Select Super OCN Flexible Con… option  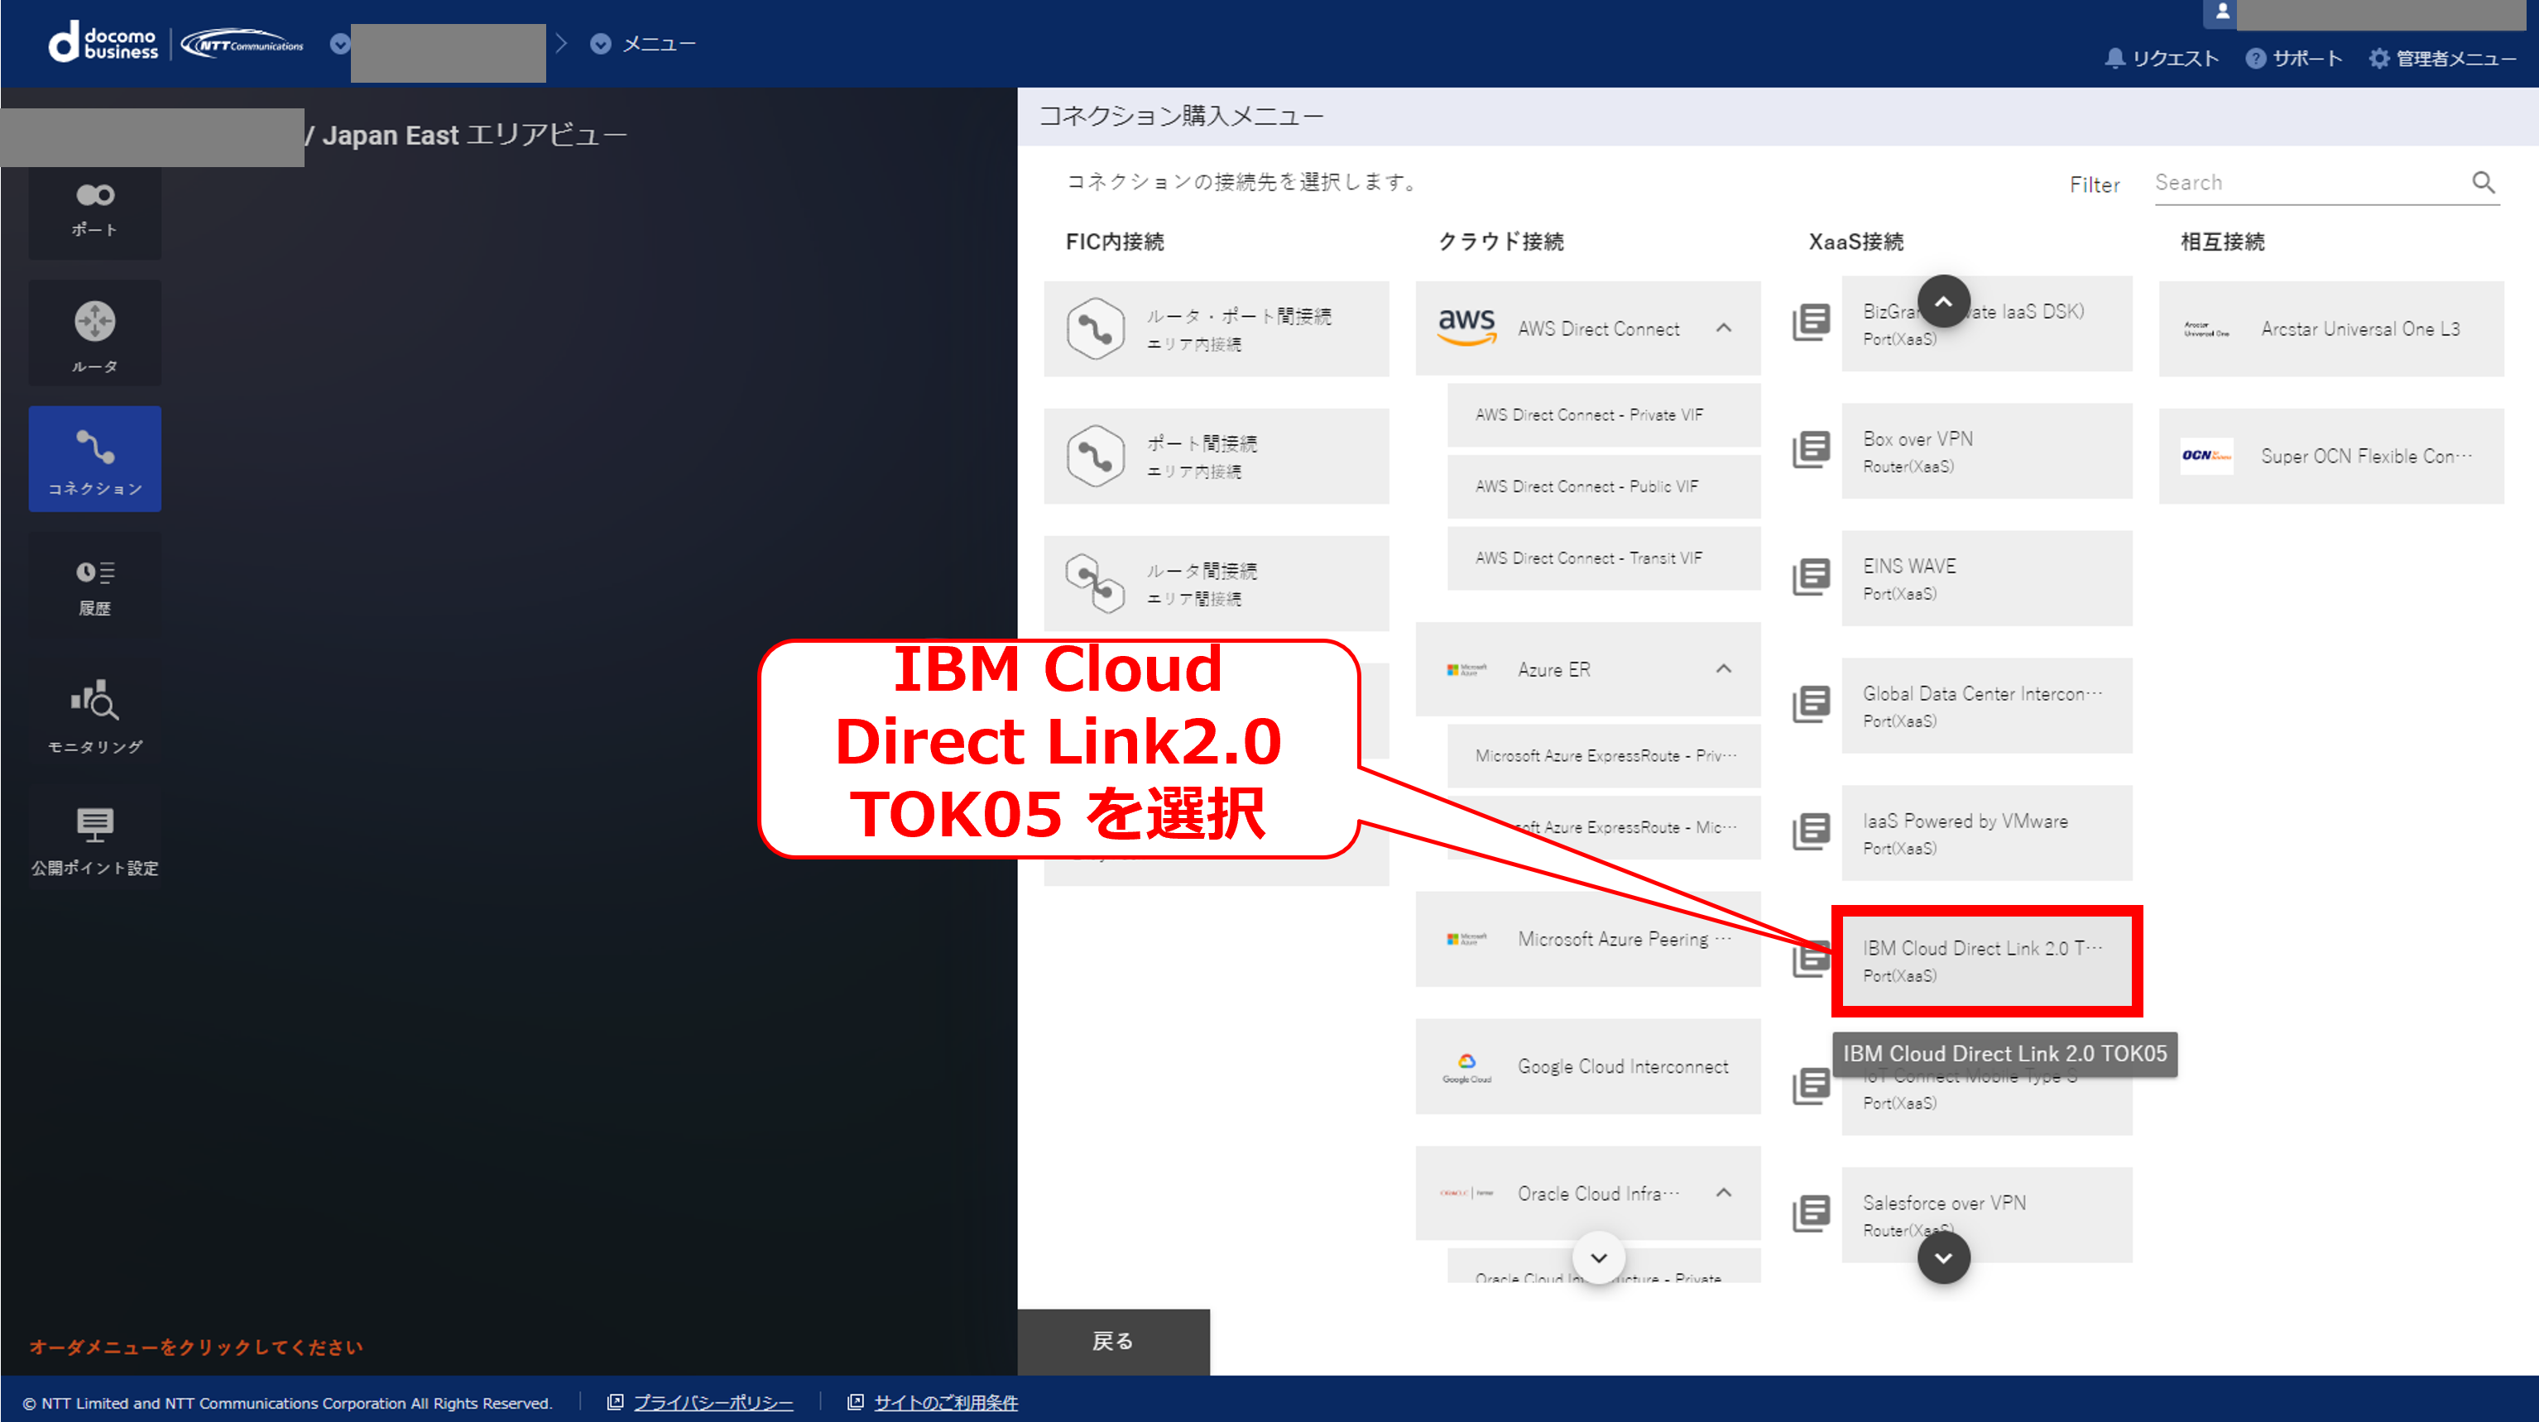click(x=2330, y=457)
